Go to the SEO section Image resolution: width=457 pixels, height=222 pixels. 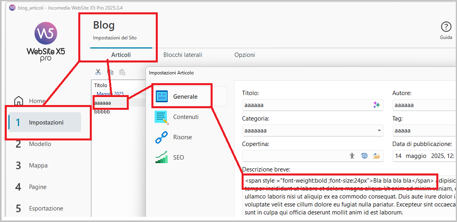178,158
